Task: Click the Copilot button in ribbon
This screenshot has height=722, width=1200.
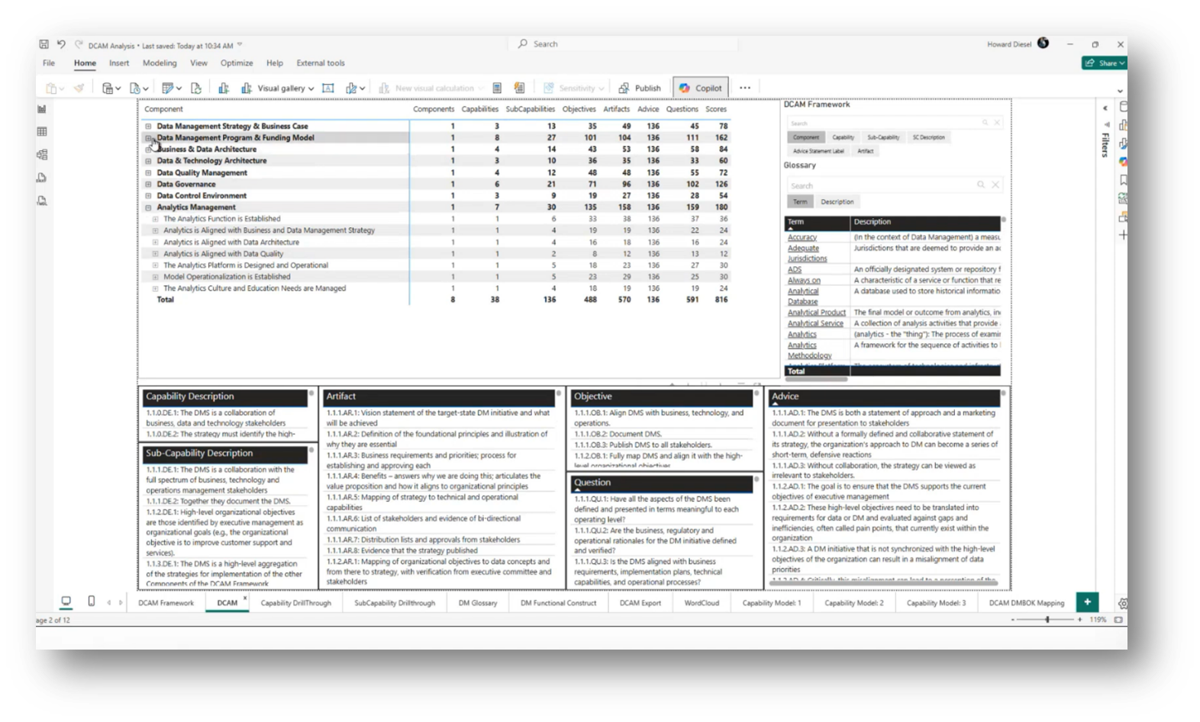Action: 701,88
